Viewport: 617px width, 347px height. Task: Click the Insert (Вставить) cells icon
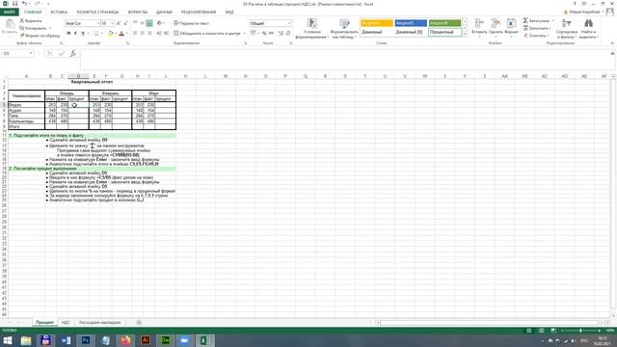[479, 23]
